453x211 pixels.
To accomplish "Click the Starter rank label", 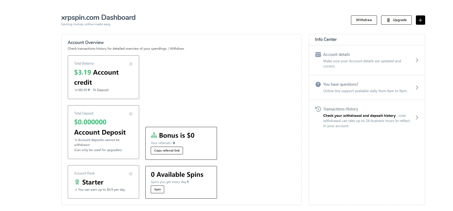I will [x=93, y=182].
